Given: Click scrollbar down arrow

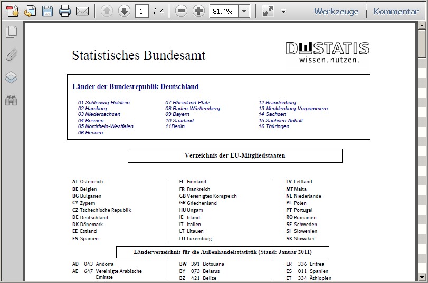Looking at the screenshot, I should [422, 278].
